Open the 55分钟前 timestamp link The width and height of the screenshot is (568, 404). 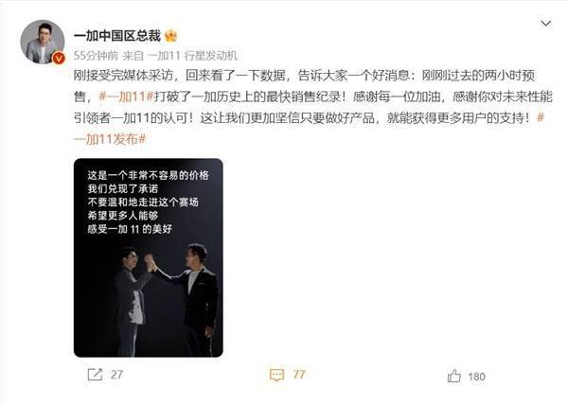[x=96, y=56]
